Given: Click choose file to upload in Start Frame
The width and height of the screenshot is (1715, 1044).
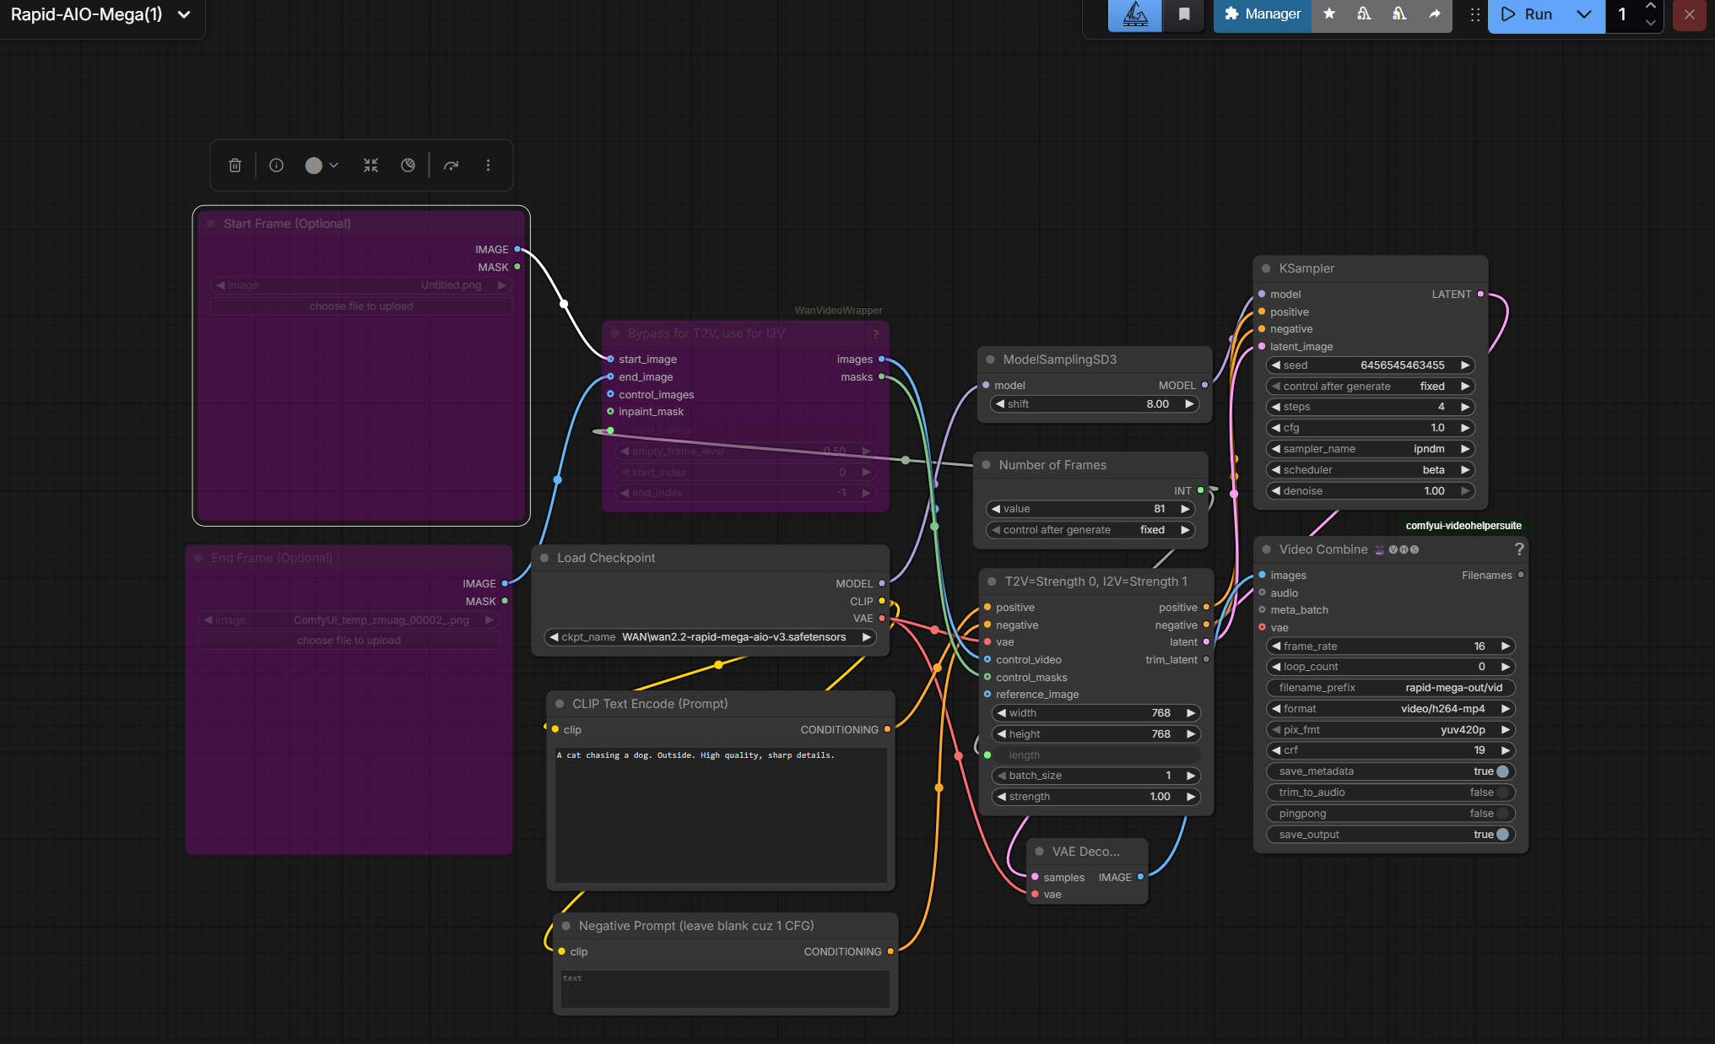Looking at the screenshot, I should coord(361,306).
